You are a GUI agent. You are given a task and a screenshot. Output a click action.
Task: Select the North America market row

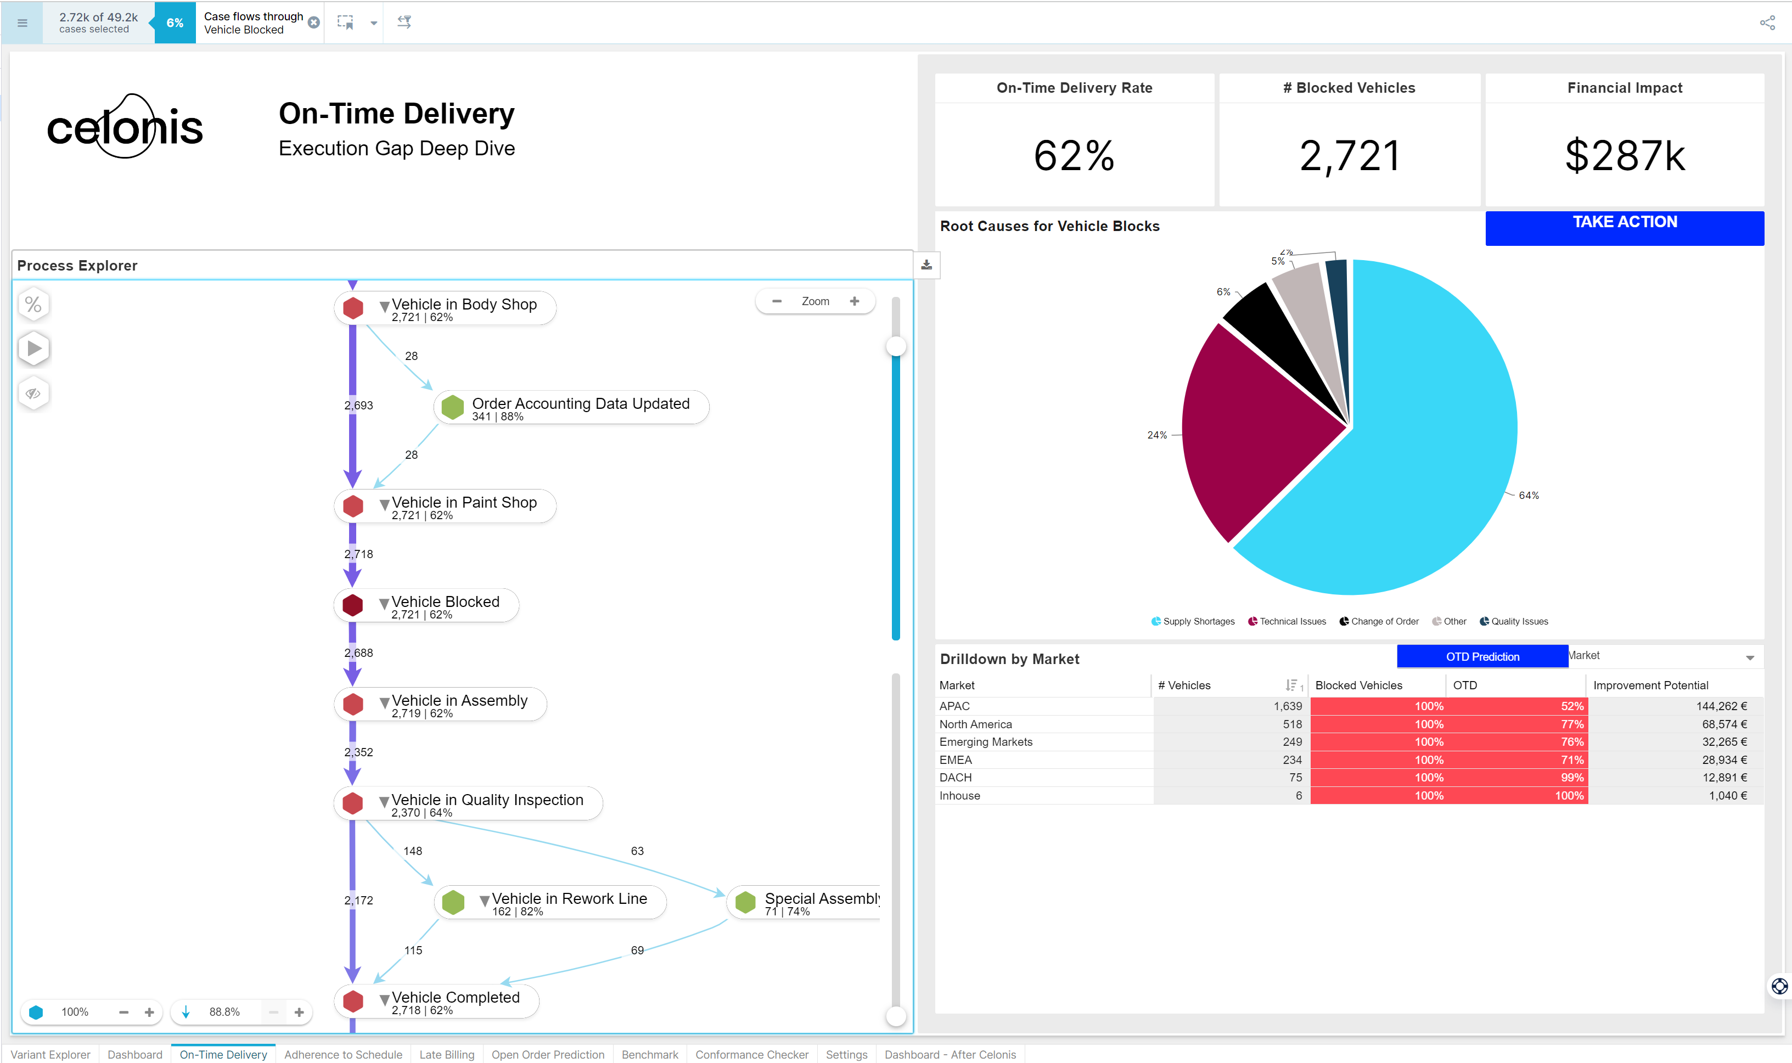[x=1349, y=724]
